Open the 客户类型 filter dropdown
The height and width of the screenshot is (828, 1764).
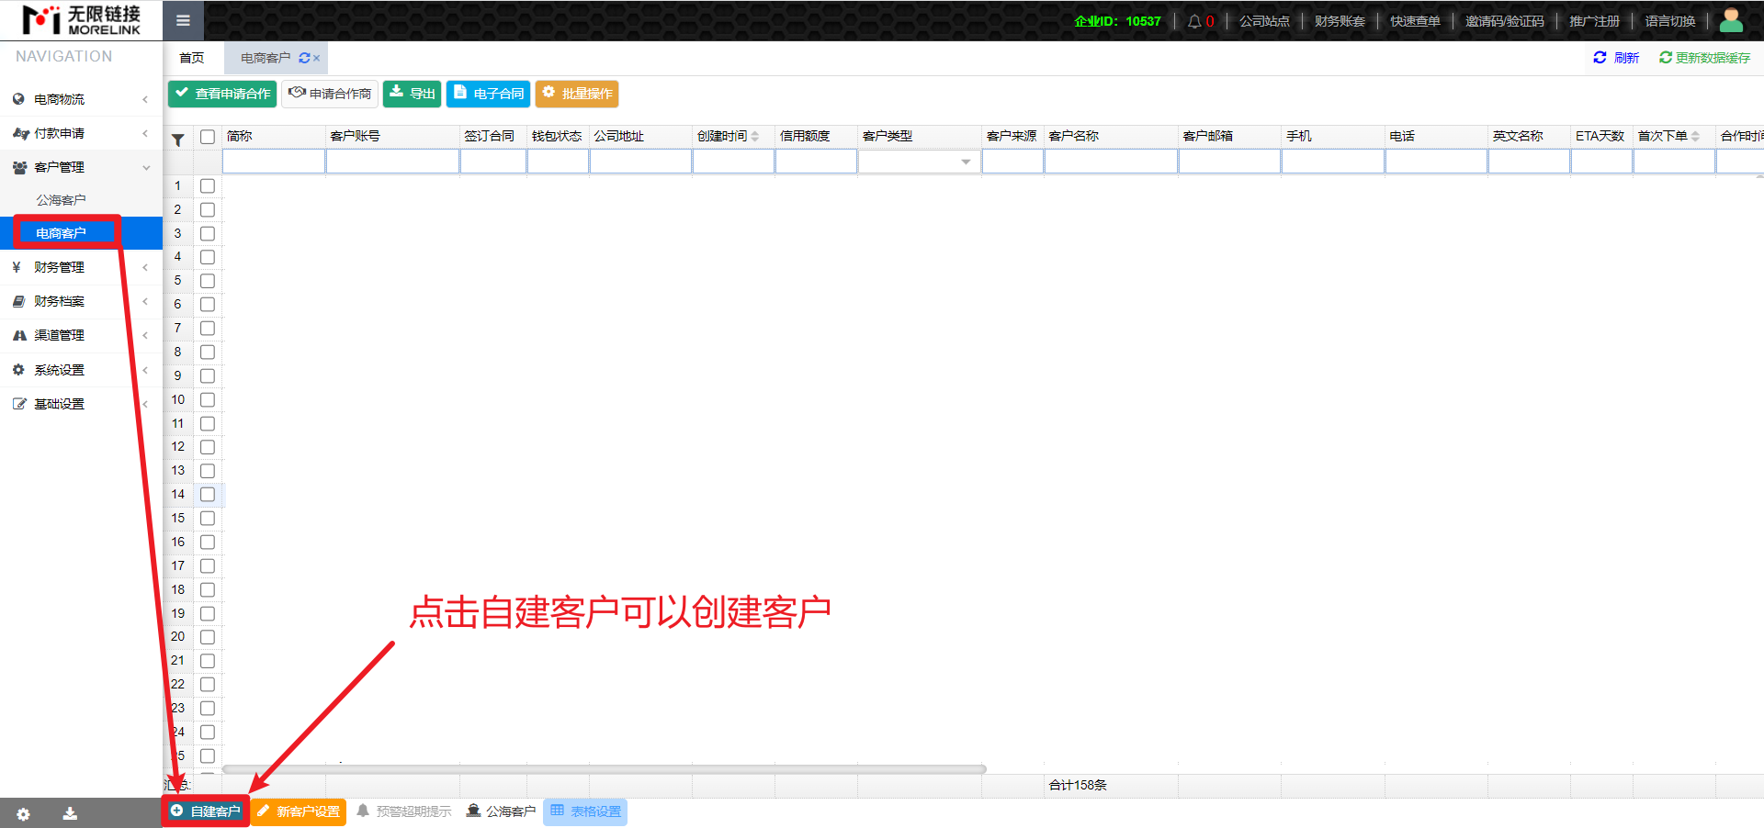[965, 162]
